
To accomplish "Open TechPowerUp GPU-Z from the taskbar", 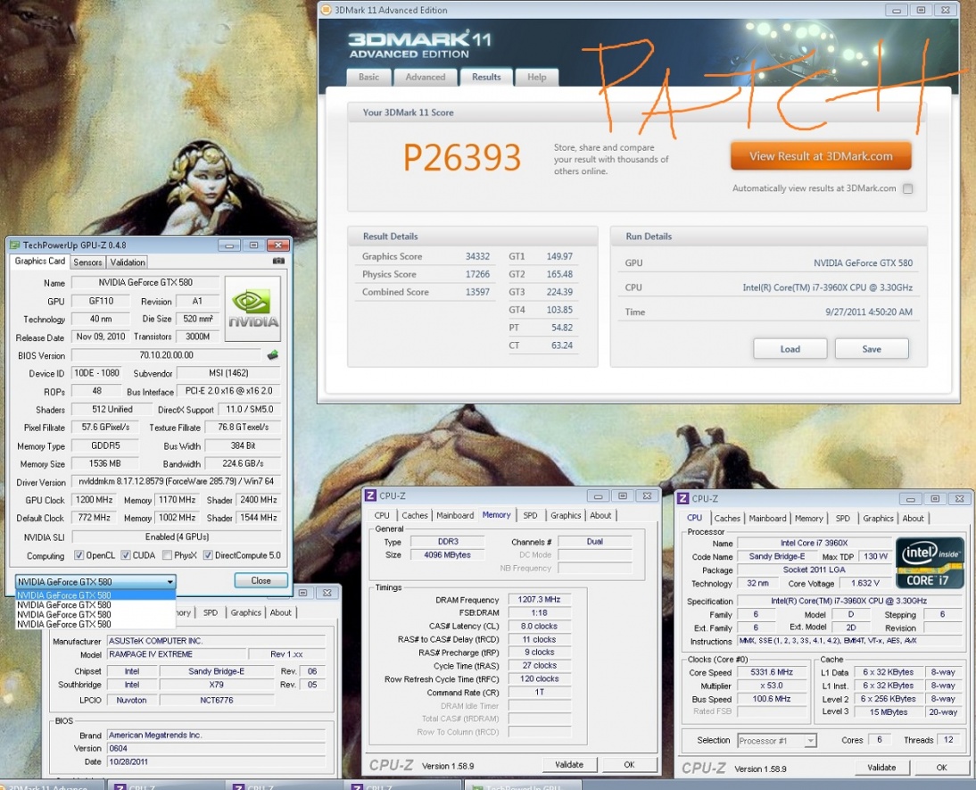I will coord(522,786).
